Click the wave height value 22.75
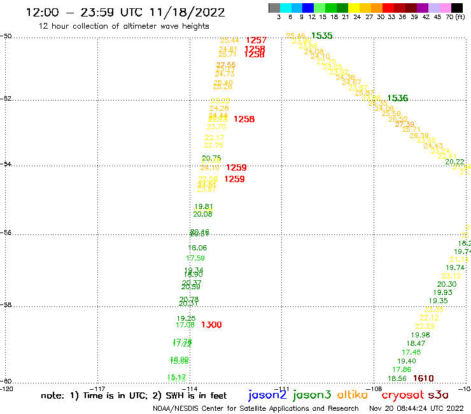 214,145
